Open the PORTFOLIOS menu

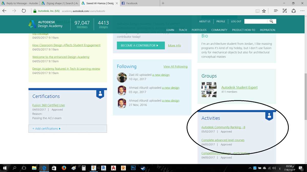click(x=199, y=30)
